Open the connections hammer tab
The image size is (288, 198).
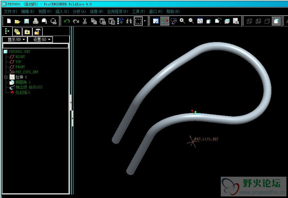[x=38, y=32]
